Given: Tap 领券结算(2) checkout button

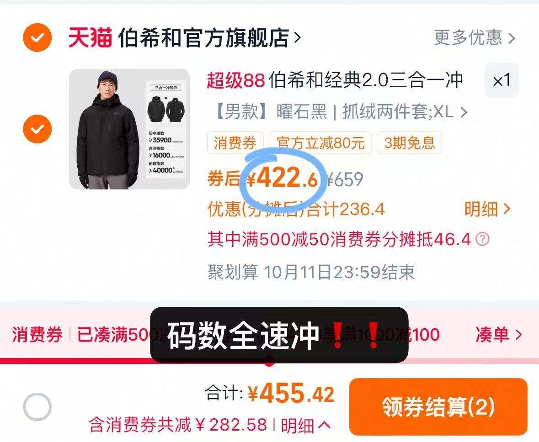Looking at the screenshot, I should pyautogui.click(x=438, y=407).
